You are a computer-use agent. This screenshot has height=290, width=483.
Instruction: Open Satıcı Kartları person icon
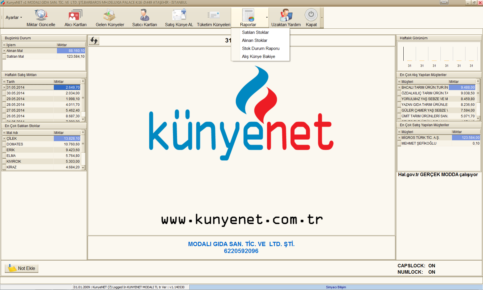[144, 15]
